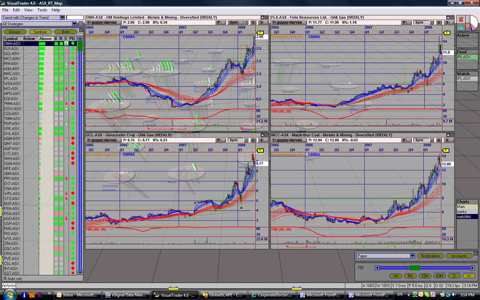Click the bars slider left arrow
Image resolution: width=480 pixels, height=300 pixels.
[x=377, y=268]
